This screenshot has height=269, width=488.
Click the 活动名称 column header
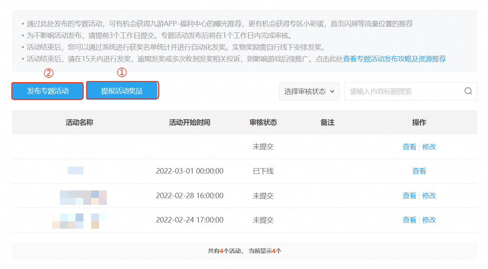click(x=79, y=122)
